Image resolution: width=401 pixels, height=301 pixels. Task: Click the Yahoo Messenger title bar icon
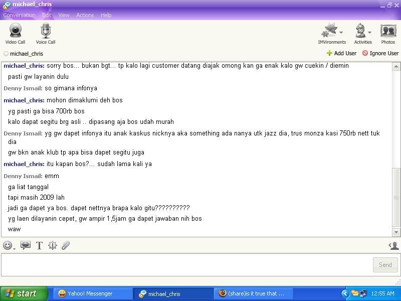(x=7, y=5)
